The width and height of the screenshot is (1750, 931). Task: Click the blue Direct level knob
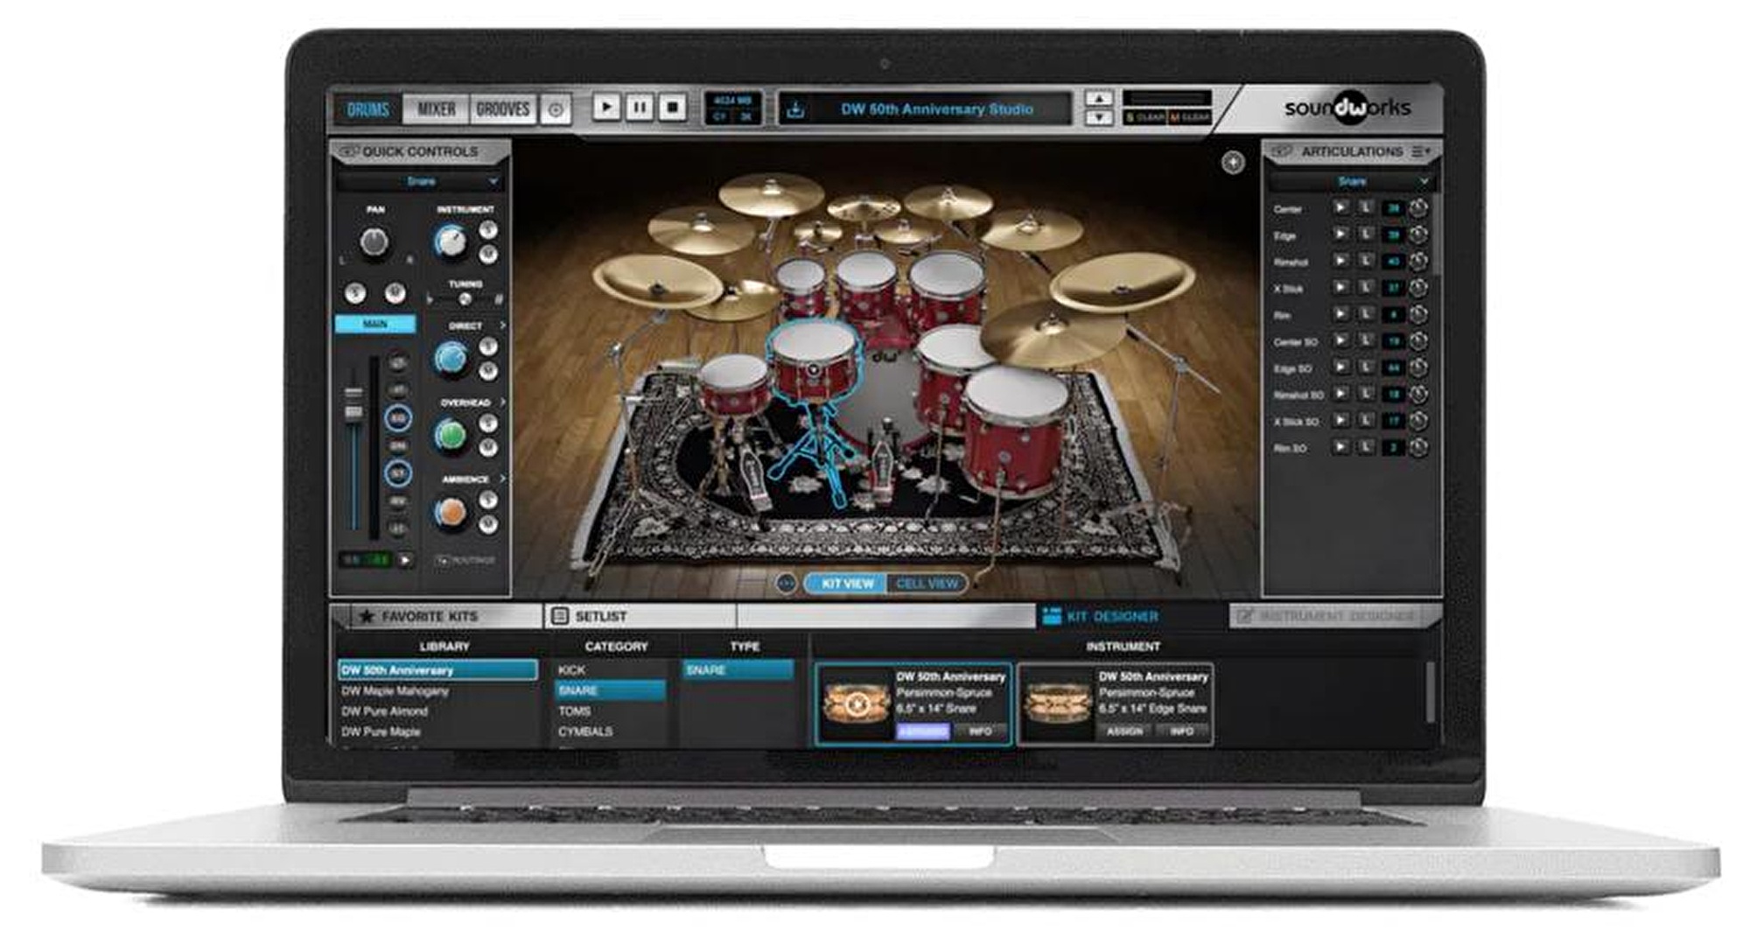(451, 358)
